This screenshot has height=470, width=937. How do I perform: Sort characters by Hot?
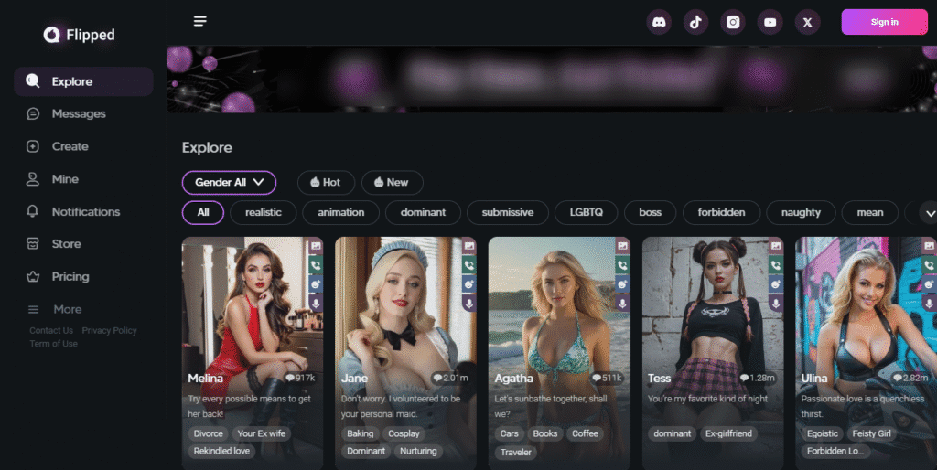click(327, 183)
